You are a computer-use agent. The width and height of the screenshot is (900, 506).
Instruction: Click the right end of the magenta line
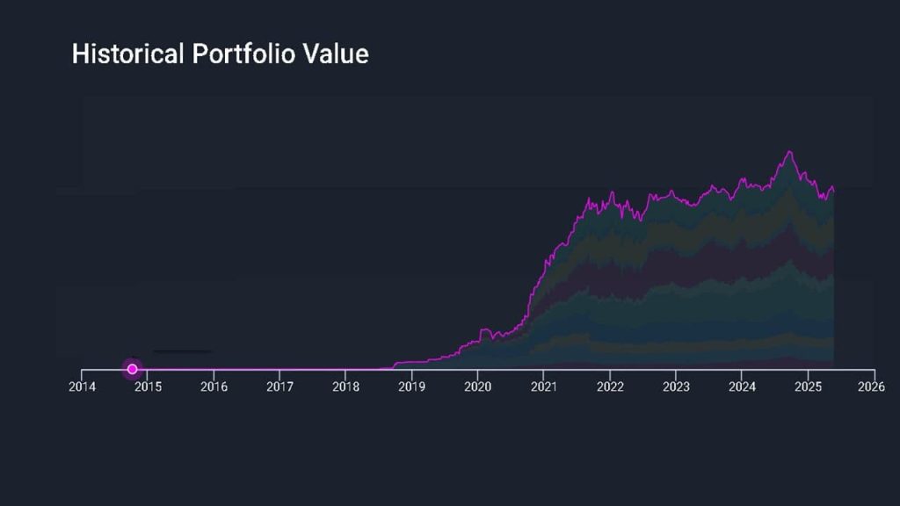(x=832, y=188)
